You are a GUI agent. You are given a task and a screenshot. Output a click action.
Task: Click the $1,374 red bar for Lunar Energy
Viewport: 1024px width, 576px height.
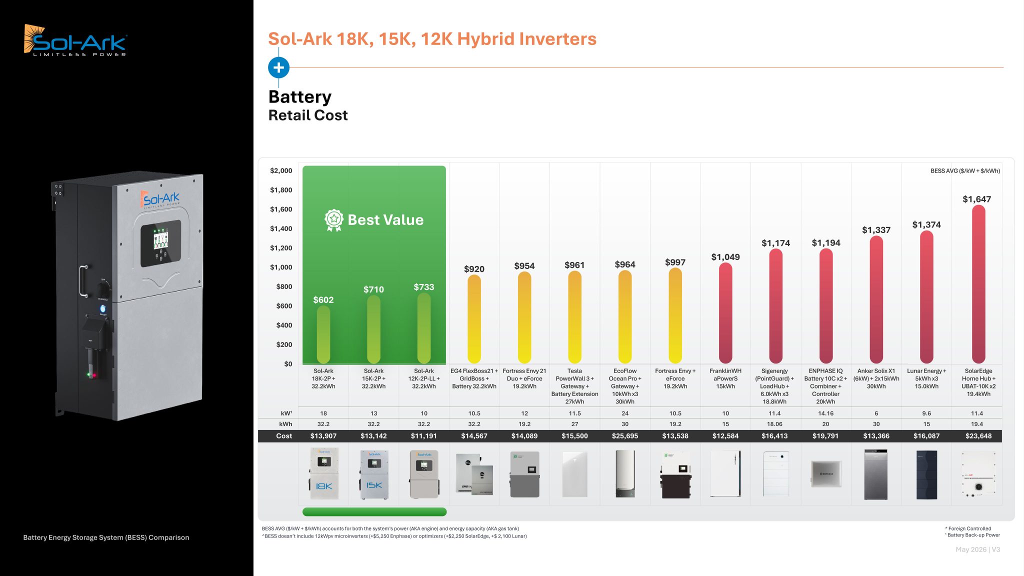click(926, 297)
